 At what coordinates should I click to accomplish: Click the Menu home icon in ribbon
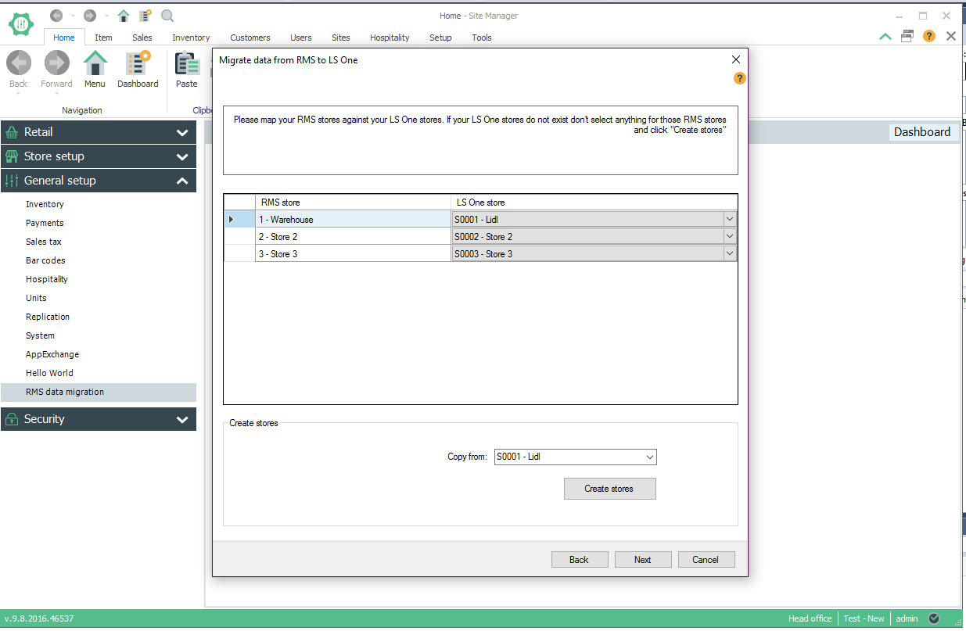(95, 64)
